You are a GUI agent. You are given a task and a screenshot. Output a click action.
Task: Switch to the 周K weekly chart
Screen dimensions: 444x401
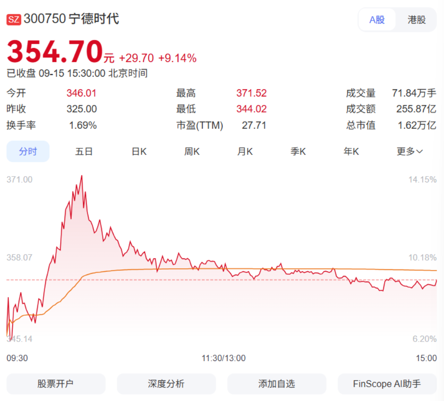pos(192,152)
